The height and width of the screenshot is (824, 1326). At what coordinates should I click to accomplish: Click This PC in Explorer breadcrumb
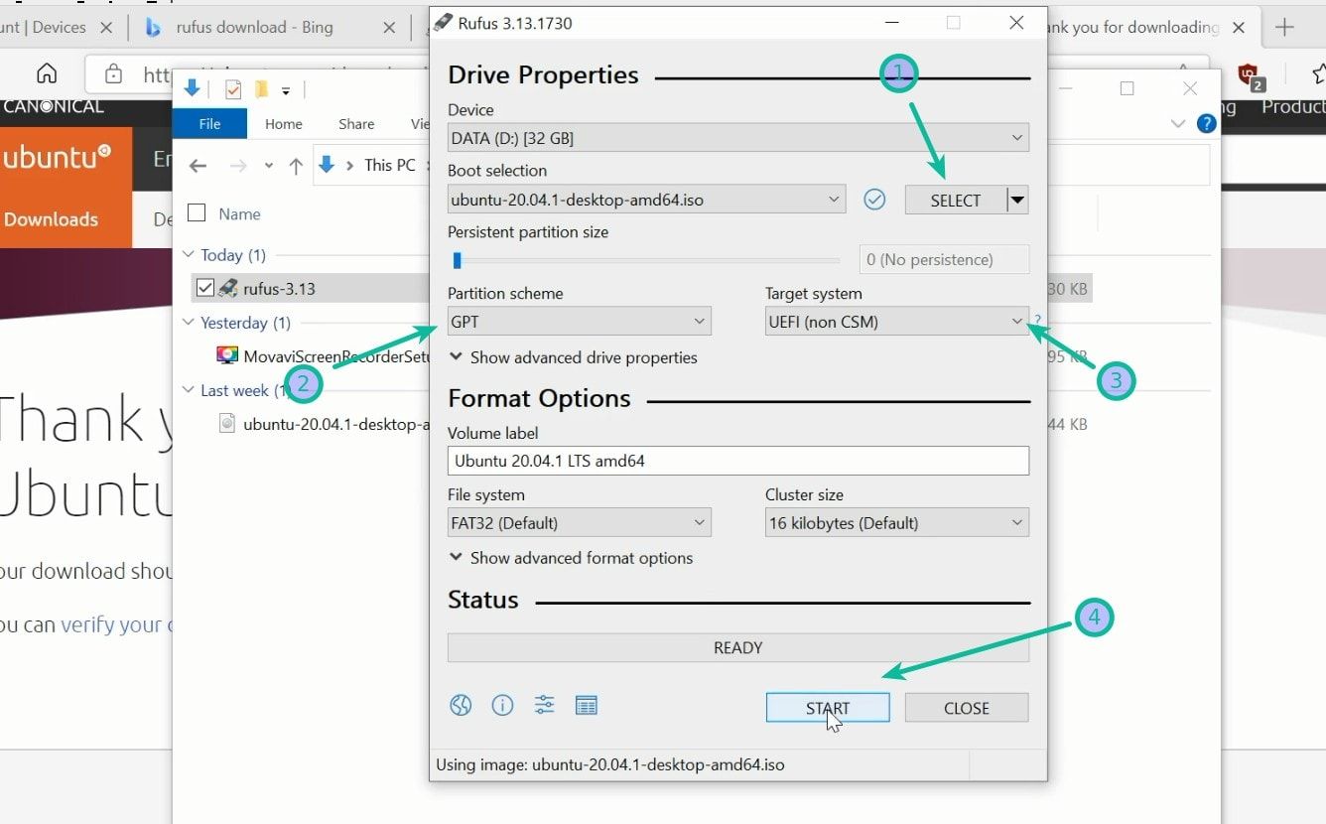[x=390, y=165]
